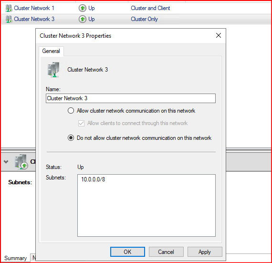This screenshot has width=272, height=263.
Task: Click Cluster Network 3 green Up status icon
Action: tap(83, 19)
